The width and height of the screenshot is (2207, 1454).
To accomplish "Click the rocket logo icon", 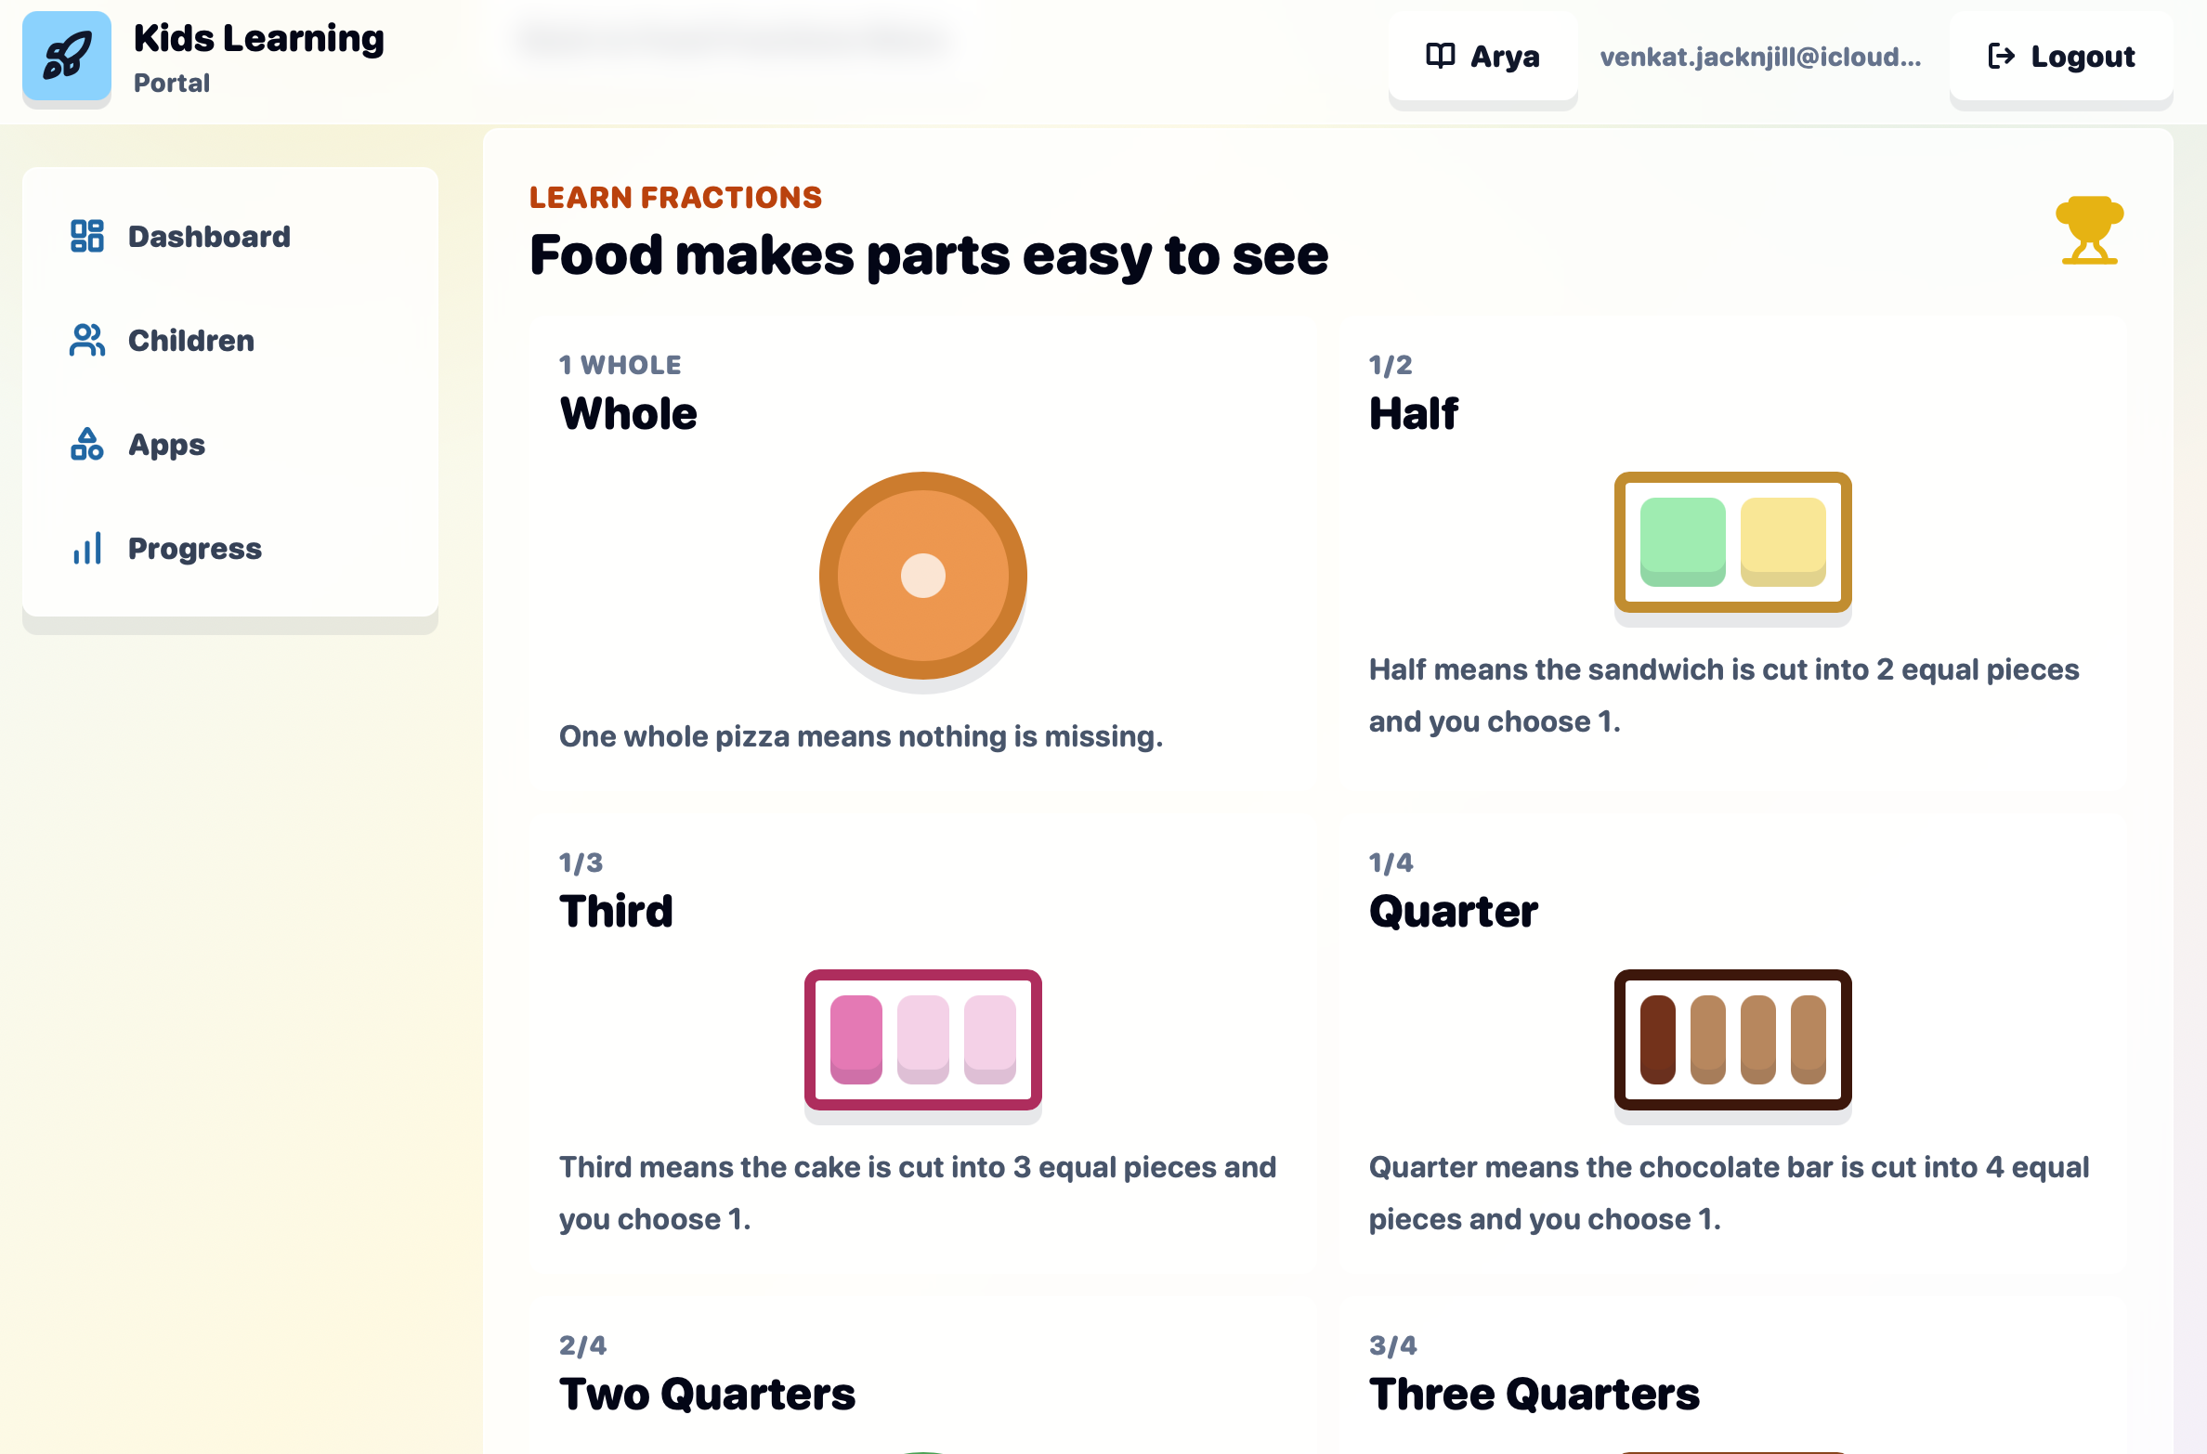I will (x=67, y=56).
